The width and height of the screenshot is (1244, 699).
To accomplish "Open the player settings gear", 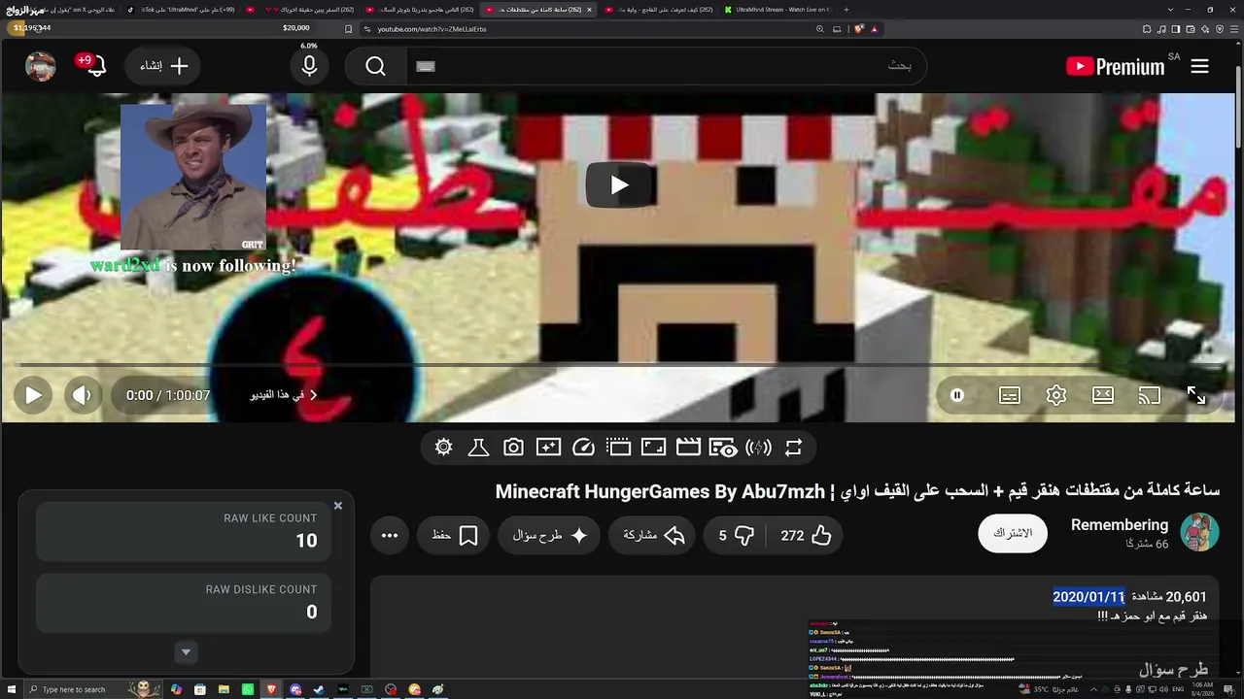I will (1056, 395).
